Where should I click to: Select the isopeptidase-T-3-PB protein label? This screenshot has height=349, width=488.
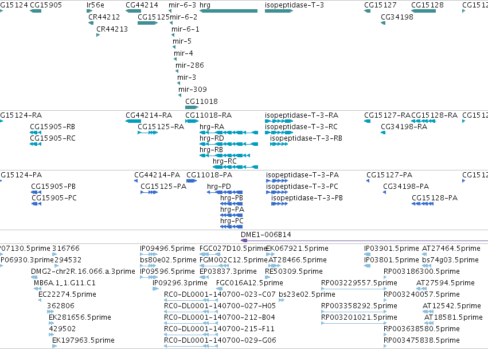pos(307,198)
